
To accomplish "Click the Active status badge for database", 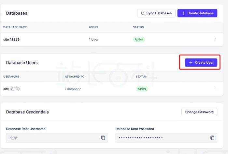I will tap(139, 39).
